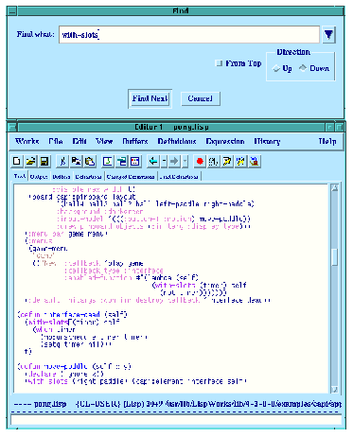Go back with the cyan left arrow
This screenshot has height=438, width=353.
tap(153, 161)
